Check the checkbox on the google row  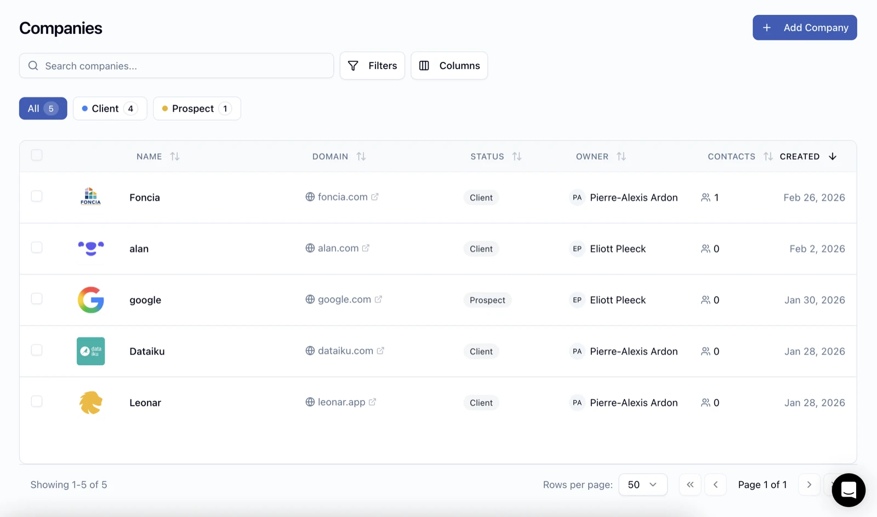[37, 299]
